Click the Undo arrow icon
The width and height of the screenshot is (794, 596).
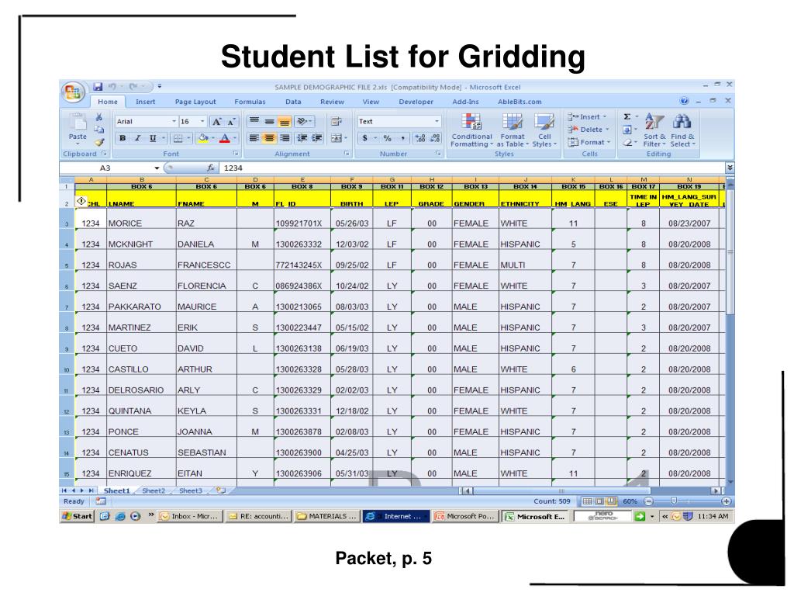click(112, 87)
